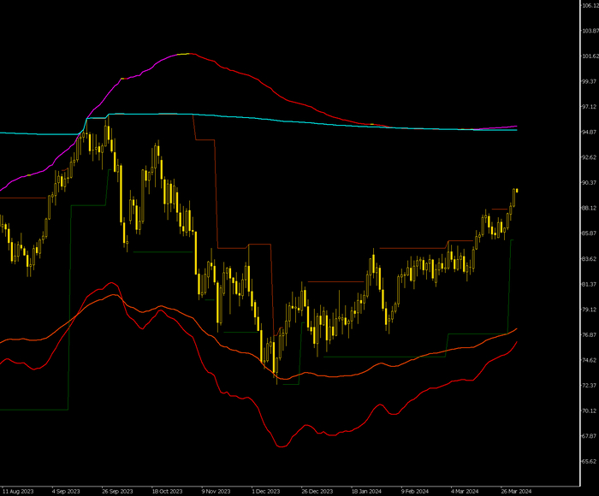Click the 11 Aug 2023 date label
The width and height of the screenshot is (599, 496).
coord(18,492)
